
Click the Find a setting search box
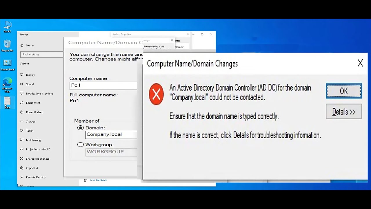point(42,54)
